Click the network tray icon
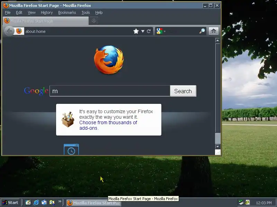 pos(241,203)
